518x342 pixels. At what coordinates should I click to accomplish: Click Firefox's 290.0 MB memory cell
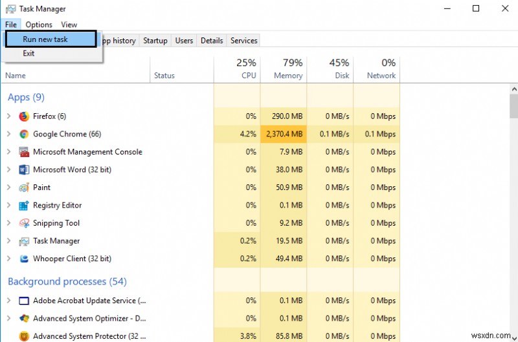click(284, 116)
